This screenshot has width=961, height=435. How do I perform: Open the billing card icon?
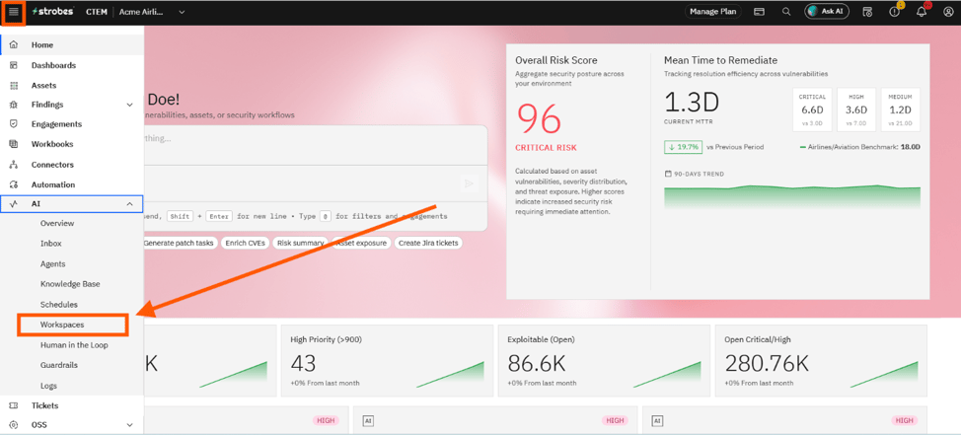tap(759, 12)
